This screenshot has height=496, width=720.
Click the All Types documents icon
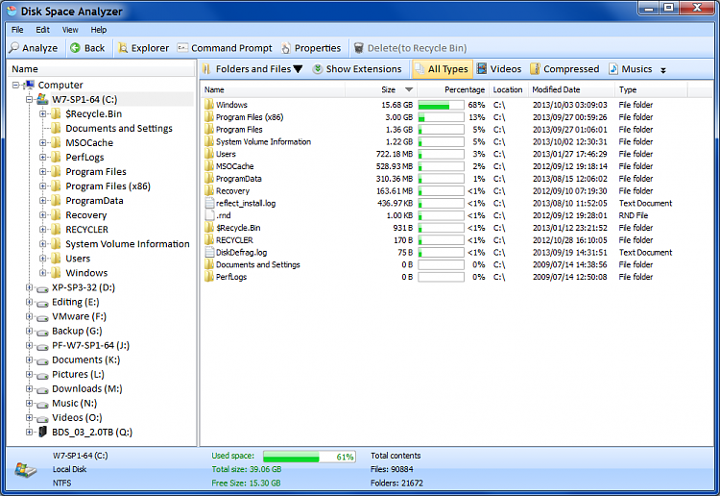tap(420, 69)
